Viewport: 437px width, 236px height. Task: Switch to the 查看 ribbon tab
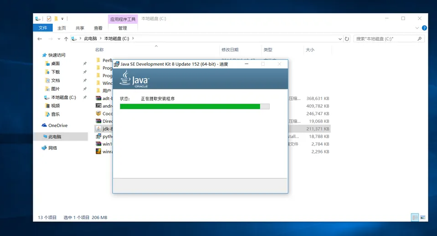point(98,28)
